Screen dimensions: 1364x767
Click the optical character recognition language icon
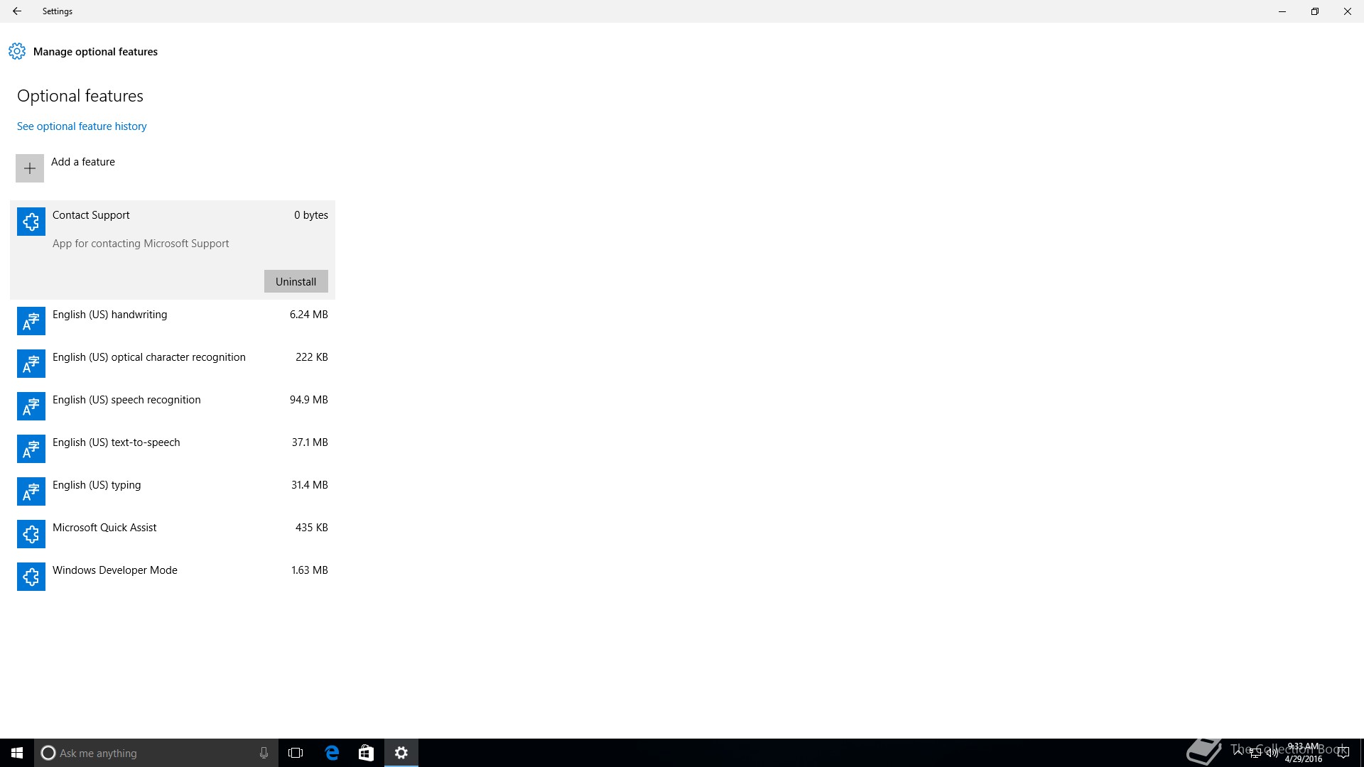coord(31,364)
